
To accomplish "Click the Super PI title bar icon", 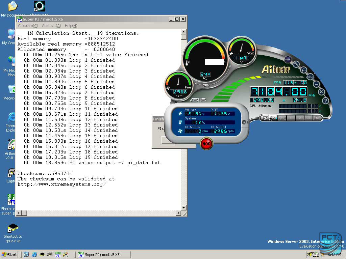I will pyautogui.click(x=19, y=19).
